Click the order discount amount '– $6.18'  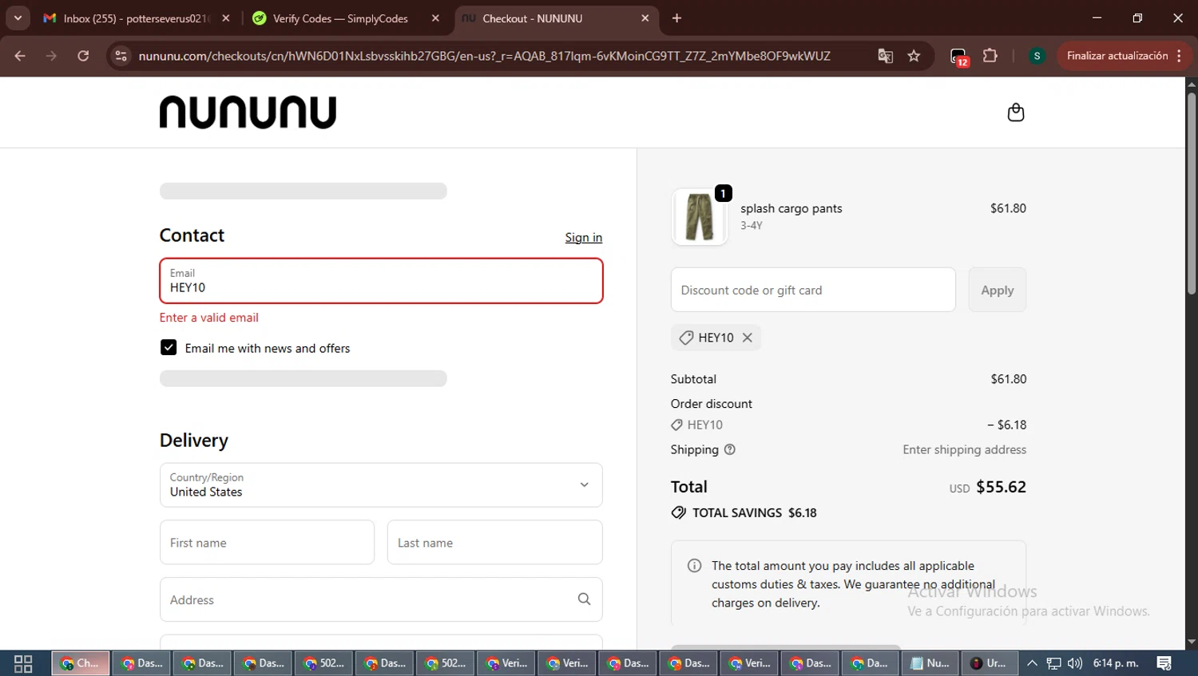point(1007,425)
